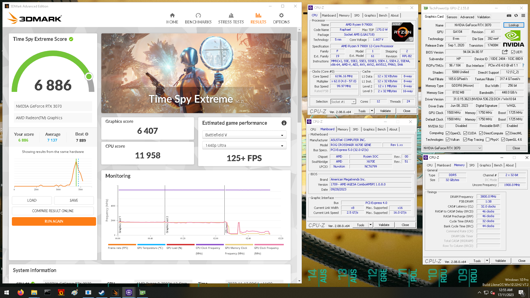Toggle the OpenCL checkbox in GPU-Z
530x298 pixels.
(x=448, y=133)
